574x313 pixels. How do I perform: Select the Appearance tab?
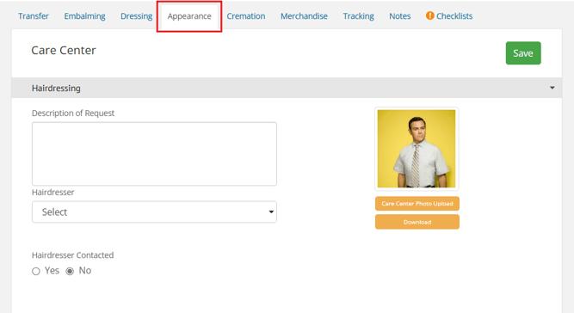189,16
